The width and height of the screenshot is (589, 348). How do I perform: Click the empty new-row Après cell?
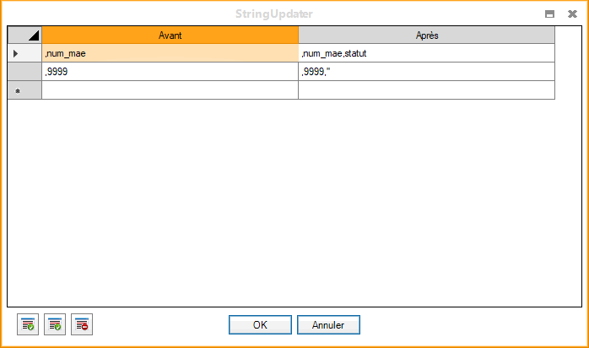426,90
